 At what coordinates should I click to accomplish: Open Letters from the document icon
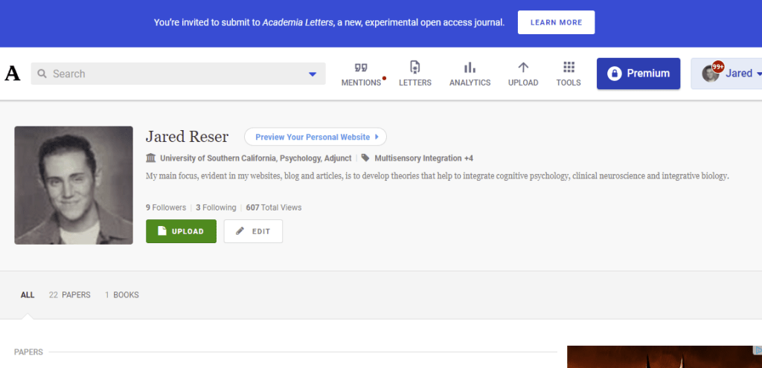415,67
